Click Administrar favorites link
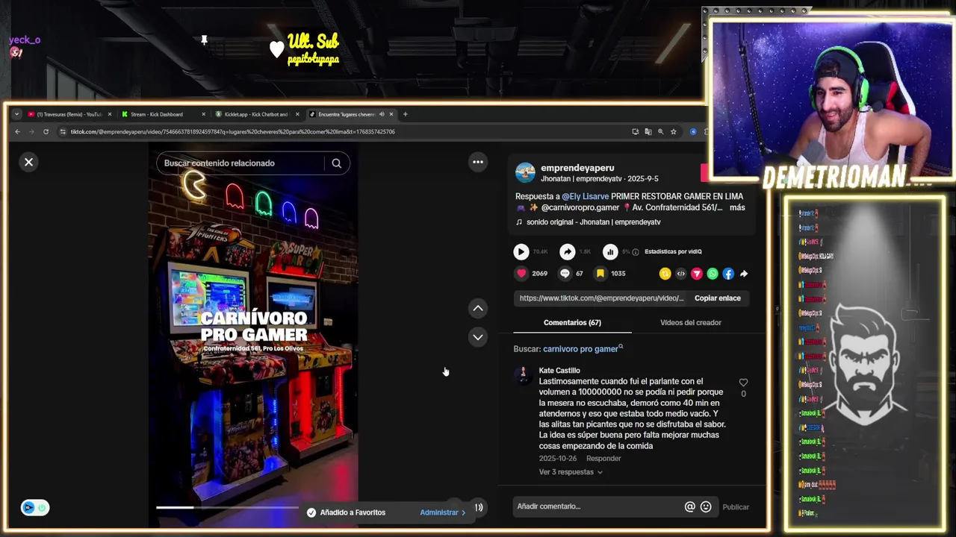The image size is (956, 537). point(442,512)
